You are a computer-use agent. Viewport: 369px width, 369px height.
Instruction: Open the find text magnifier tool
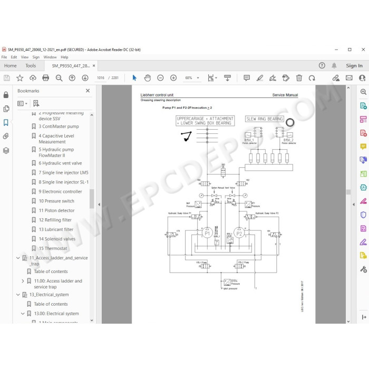click(x=59, y=78)
